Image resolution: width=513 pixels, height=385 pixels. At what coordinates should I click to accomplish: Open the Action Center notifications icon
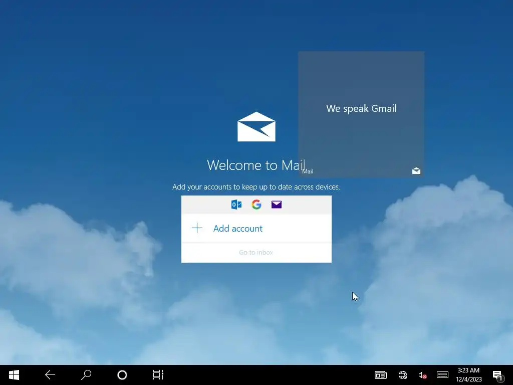pyautogui.click(x=498, y=375)
